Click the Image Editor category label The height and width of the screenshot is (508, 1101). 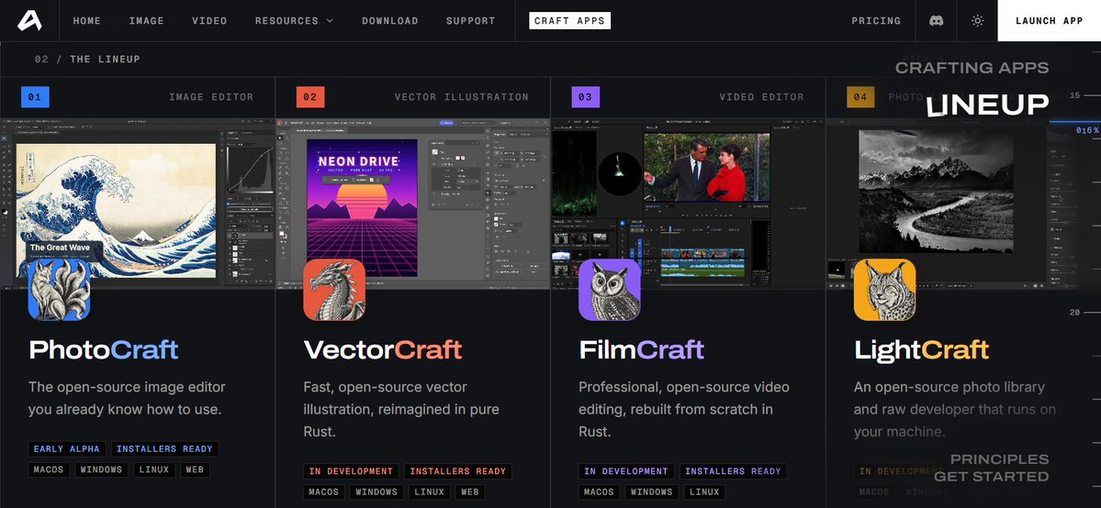pos(211,97)
